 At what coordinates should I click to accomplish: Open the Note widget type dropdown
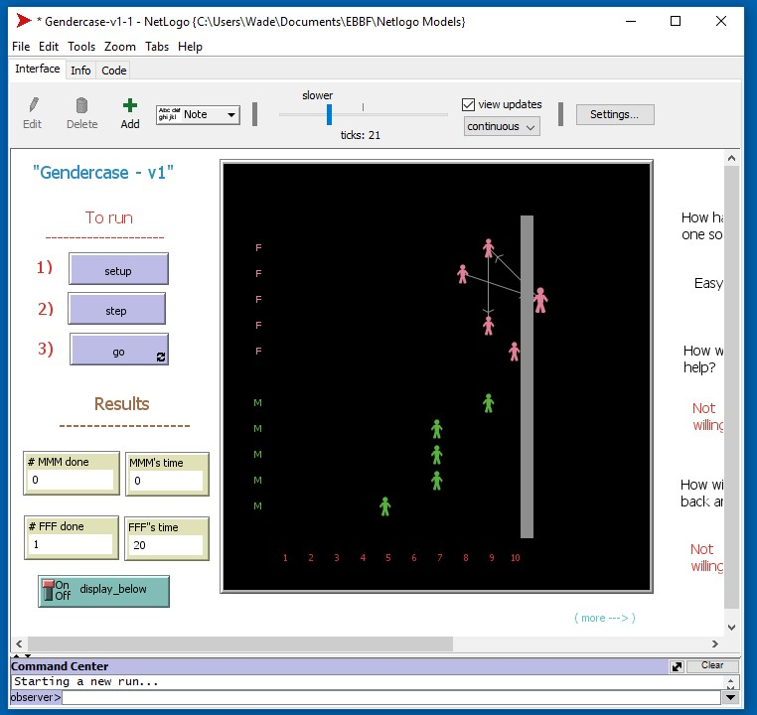point(198,114)
